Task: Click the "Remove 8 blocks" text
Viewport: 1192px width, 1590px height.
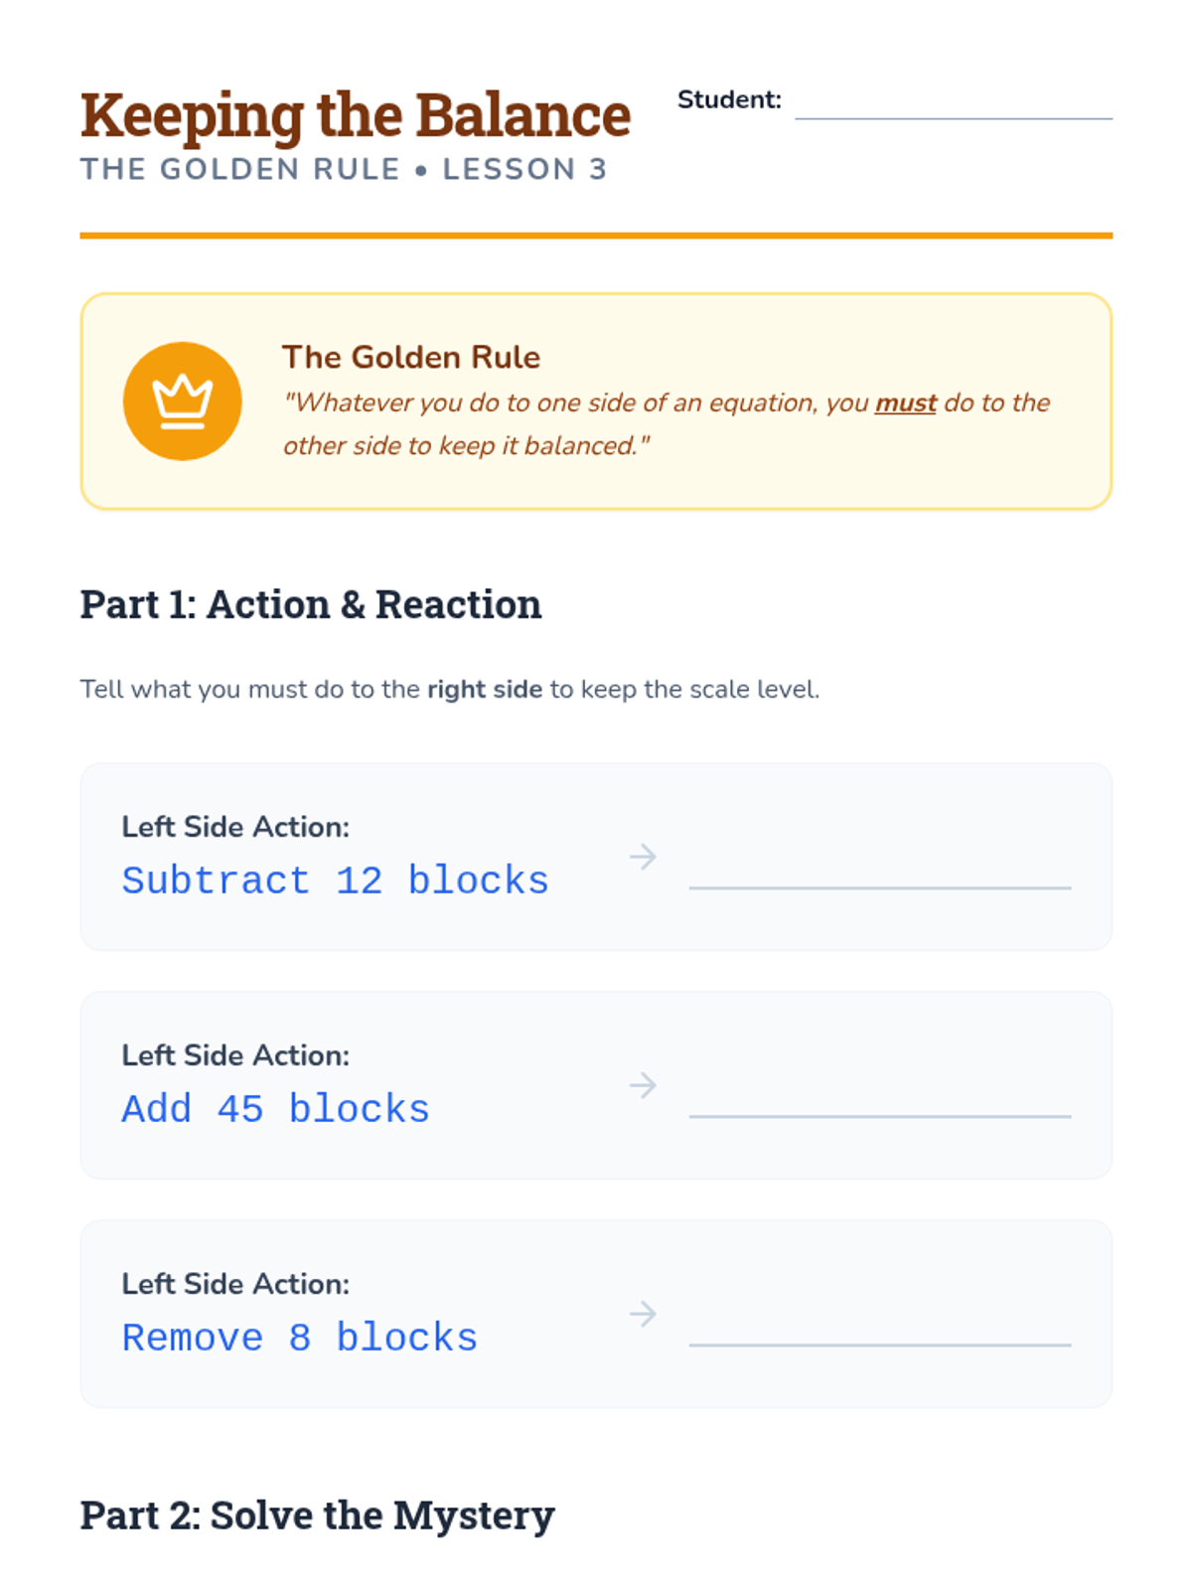Action: coord(299,1338)
